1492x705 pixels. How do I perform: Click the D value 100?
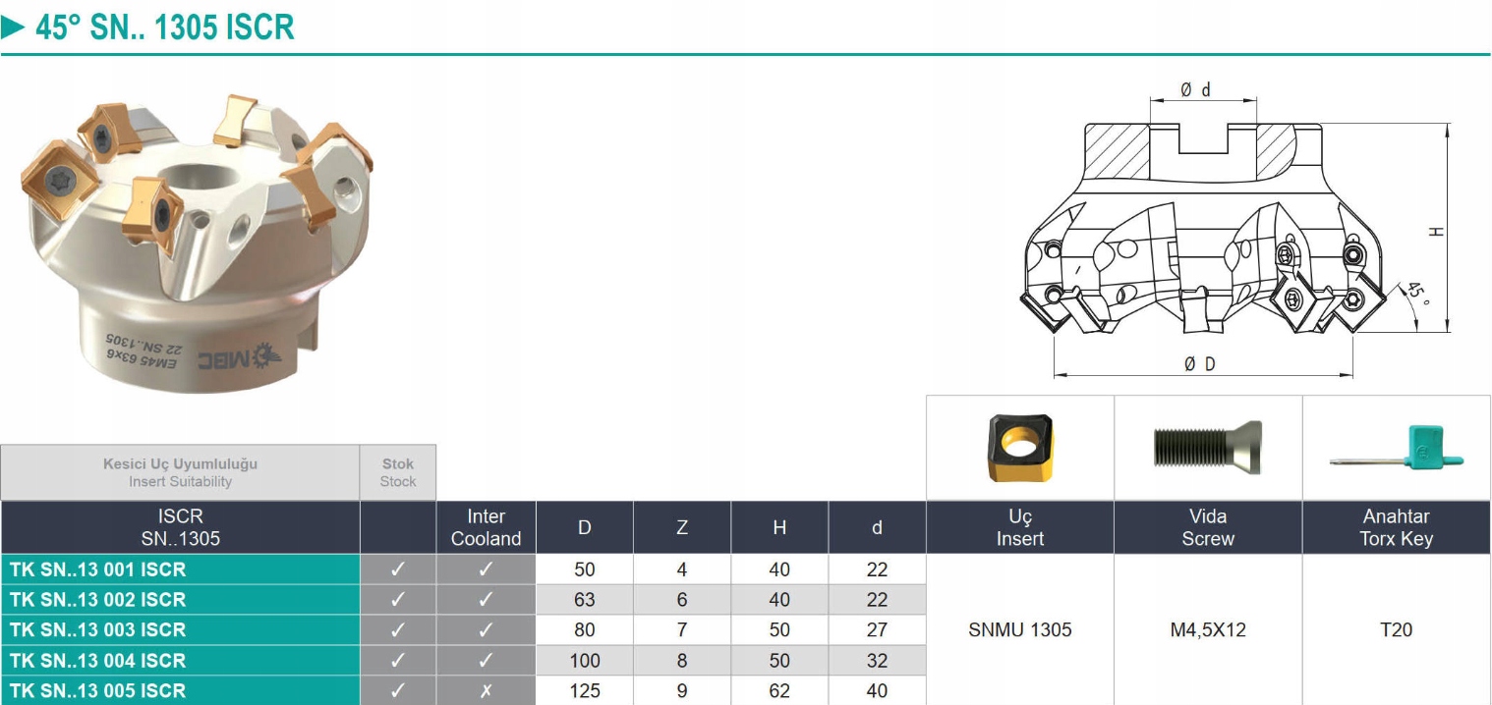click(585, 661)
